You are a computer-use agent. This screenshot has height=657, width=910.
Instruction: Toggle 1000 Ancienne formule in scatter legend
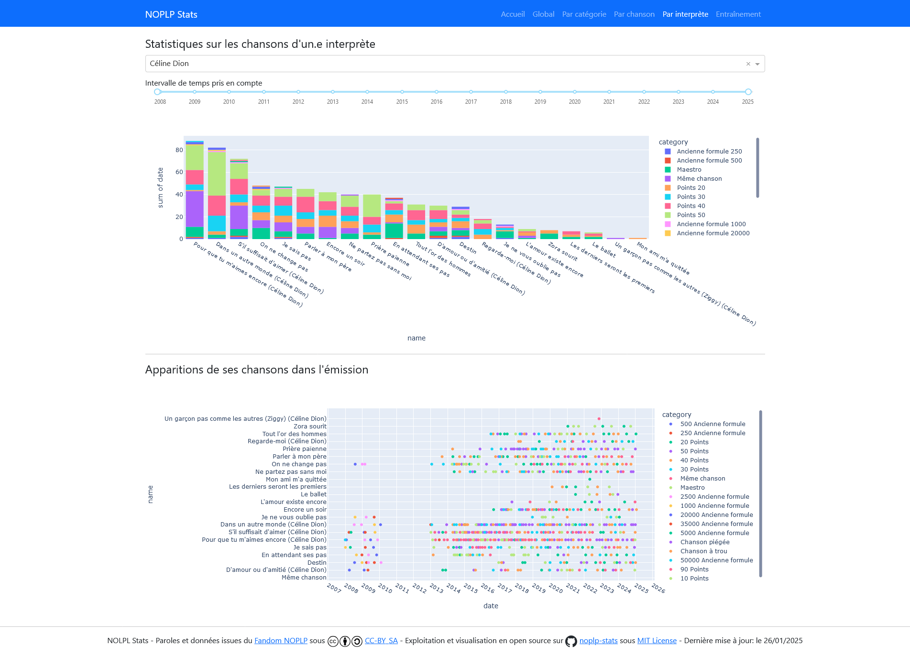[709, 506]
